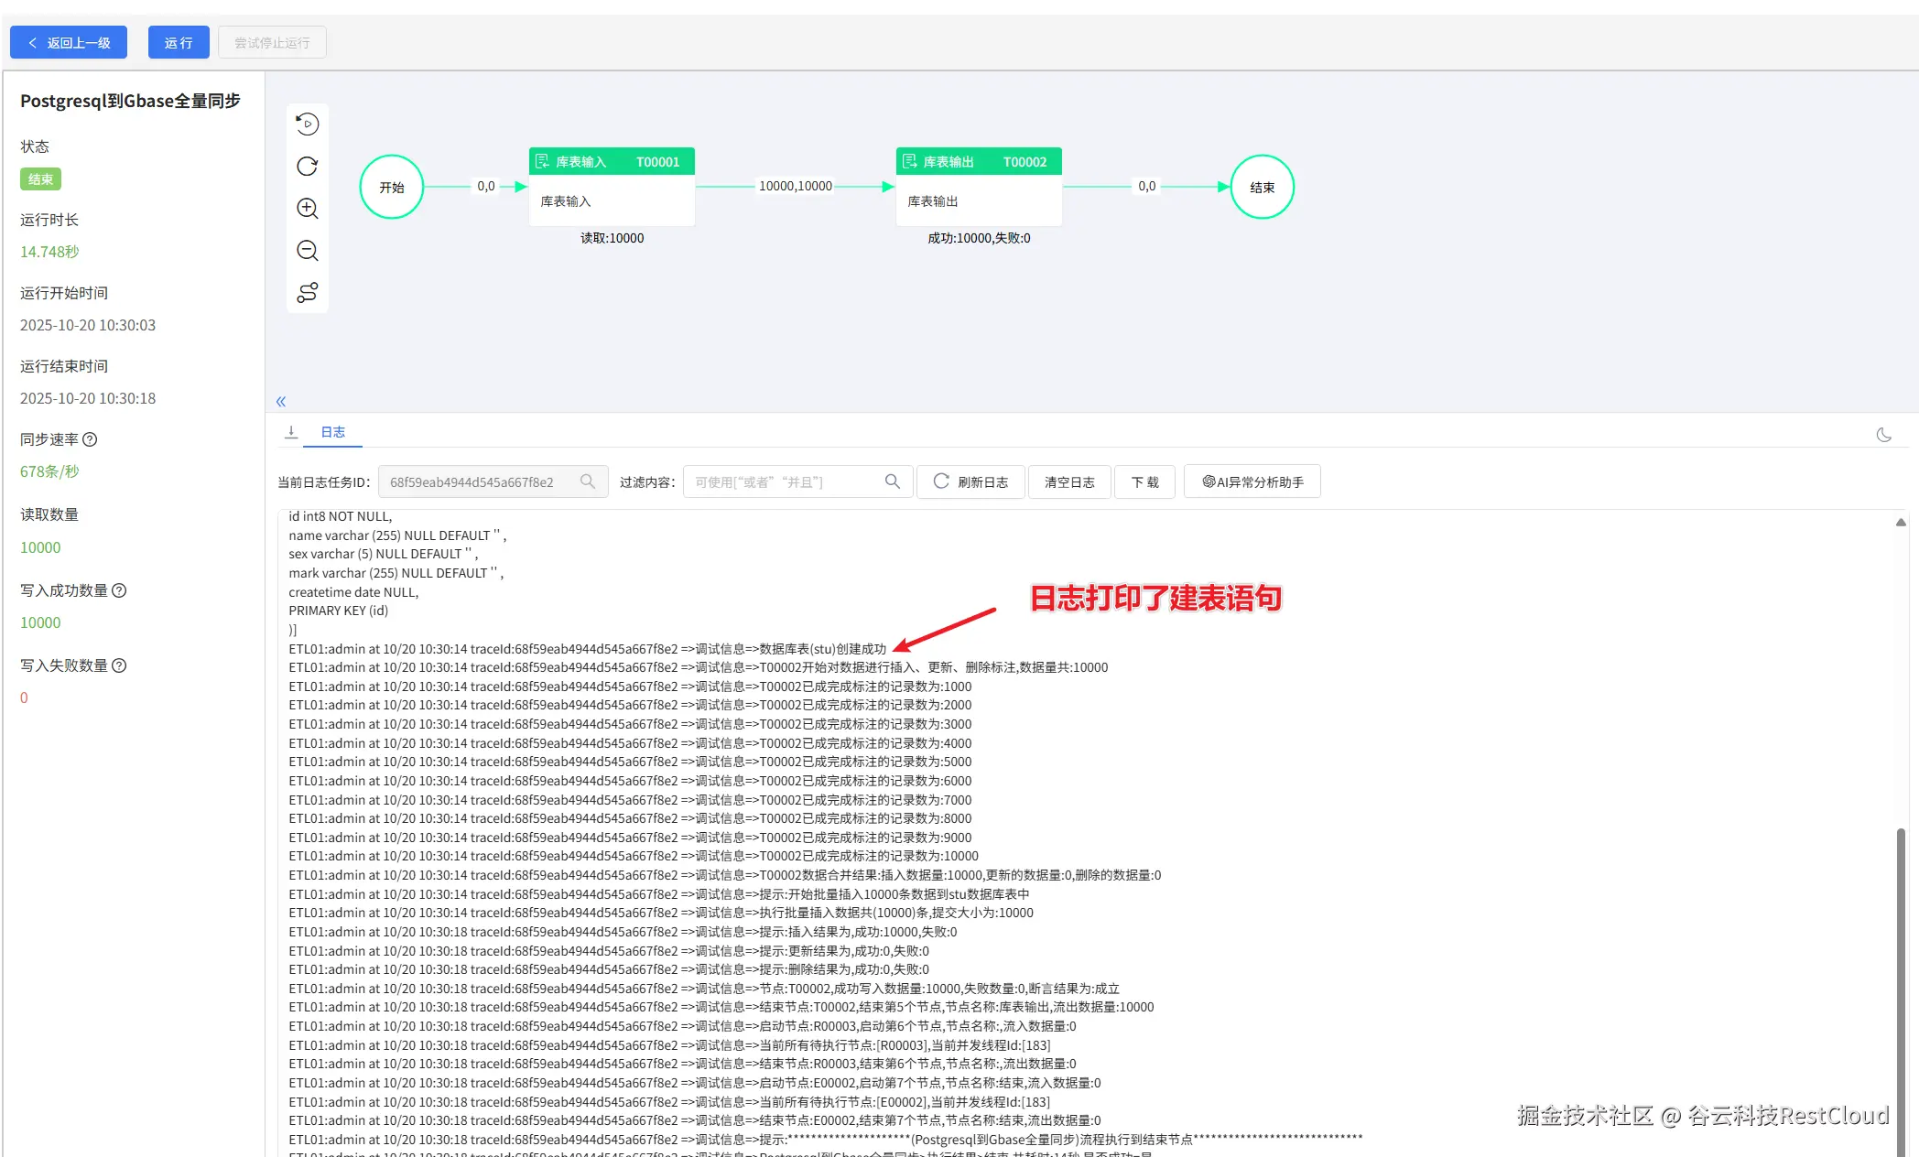Click help icon next to 同步速率
The height and width of the screenshot is (1157, 1919).
[x=90, y=439]
